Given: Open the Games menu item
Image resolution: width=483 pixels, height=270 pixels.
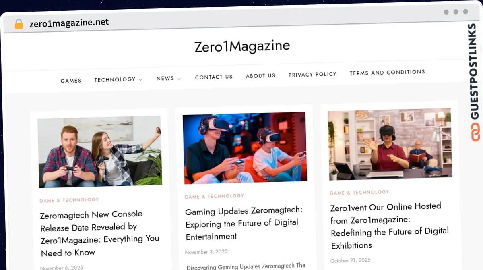Looking at the screenshot, I should [71, 81].
